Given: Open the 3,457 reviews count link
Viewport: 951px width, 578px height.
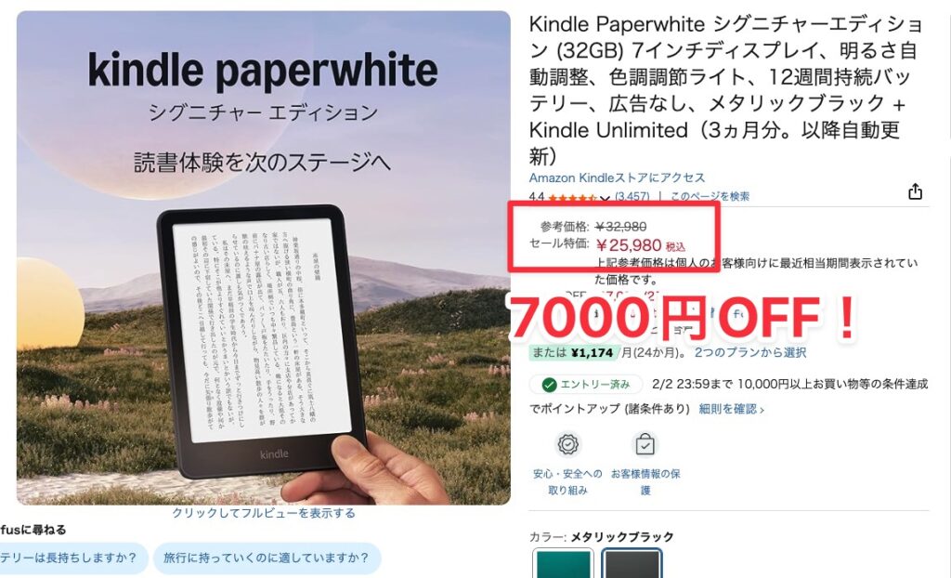Looking at the screenshot, I should pos(632,197).
